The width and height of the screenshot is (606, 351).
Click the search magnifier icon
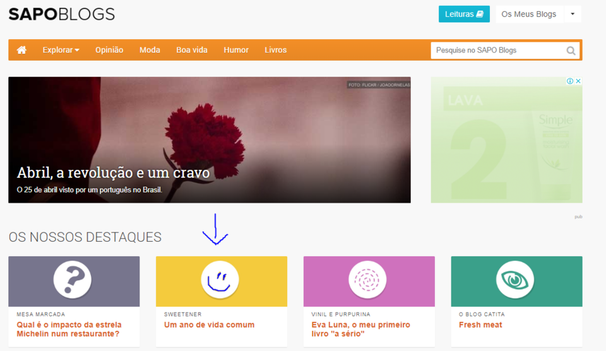[x=571, y=51]
